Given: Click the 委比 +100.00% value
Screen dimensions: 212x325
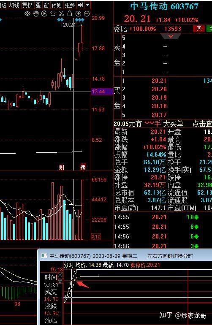Looking at the screenshot, I should pyautogui.click(x=142, y=29).
